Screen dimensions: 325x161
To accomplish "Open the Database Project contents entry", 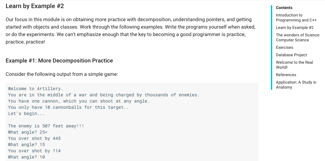I will (291, 55).
